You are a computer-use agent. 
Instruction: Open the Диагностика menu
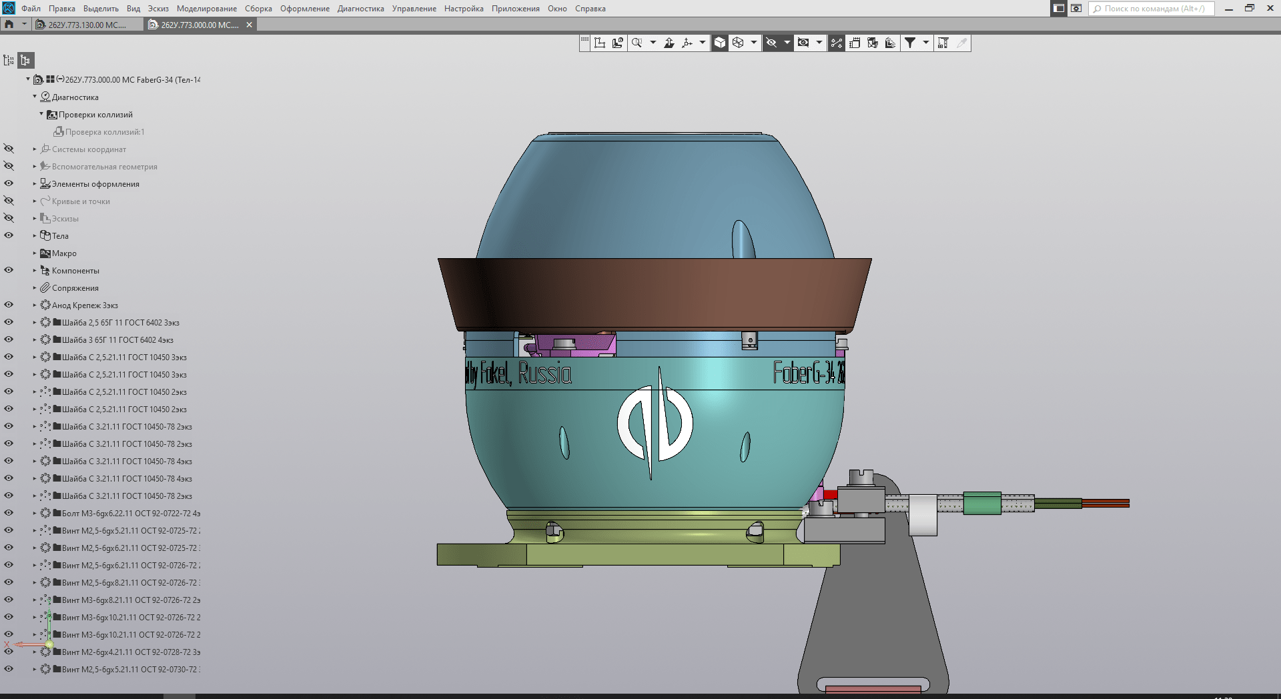[x=360, y=9]
